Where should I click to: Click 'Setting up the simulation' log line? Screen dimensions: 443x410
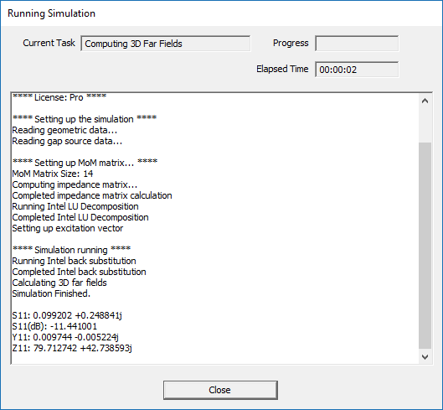pyautogui.click(x=85, y=119)
